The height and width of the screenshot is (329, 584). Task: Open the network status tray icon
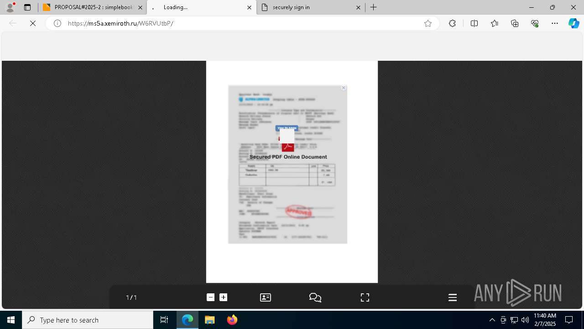pyautogui.click(x=514, y=320)
